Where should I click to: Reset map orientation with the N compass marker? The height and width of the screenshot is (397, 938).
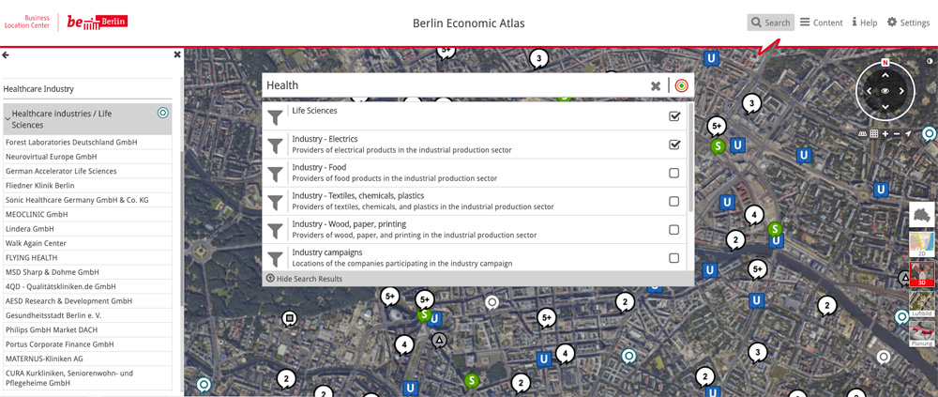point(885,62)
